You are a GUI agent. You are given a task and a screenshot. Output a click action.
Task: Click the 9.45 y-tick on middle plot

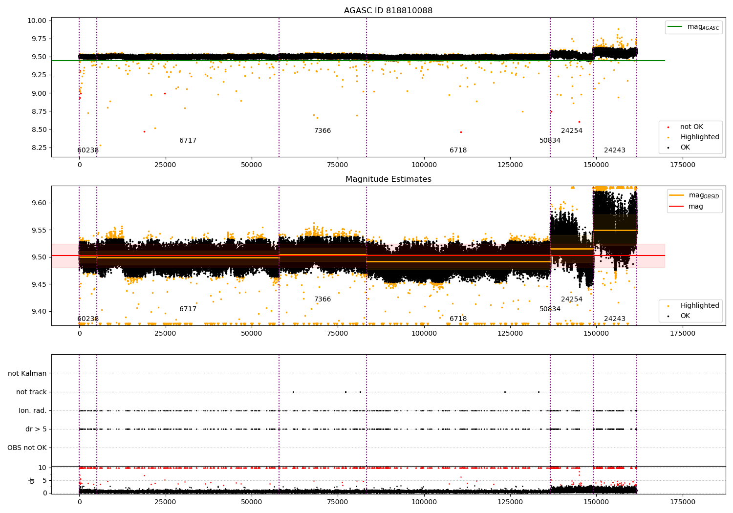39,284
